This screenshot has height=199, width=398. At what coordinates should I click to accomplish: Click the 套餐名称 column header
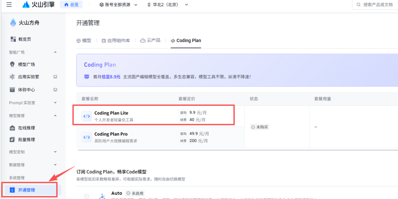click(x=90, y=99)
